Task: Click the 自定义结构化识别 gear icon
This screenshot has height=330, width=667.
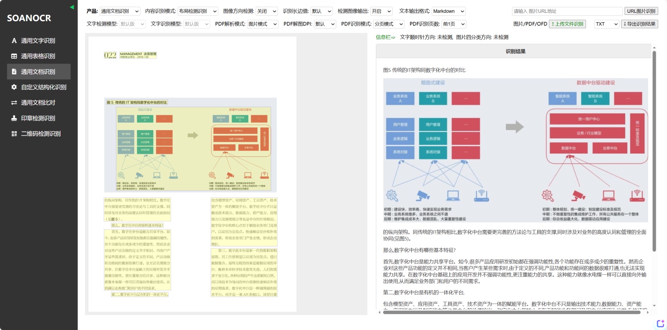Action: [x=14, y=87]
